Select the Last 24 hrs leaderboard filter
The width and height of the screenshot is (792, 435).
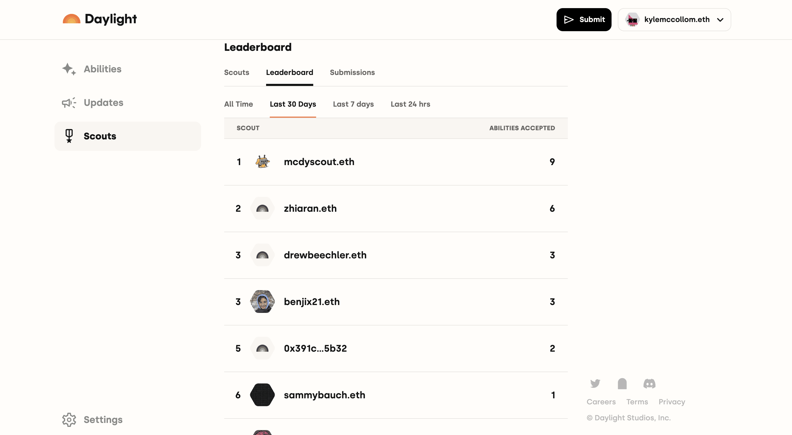click(410, 104)
